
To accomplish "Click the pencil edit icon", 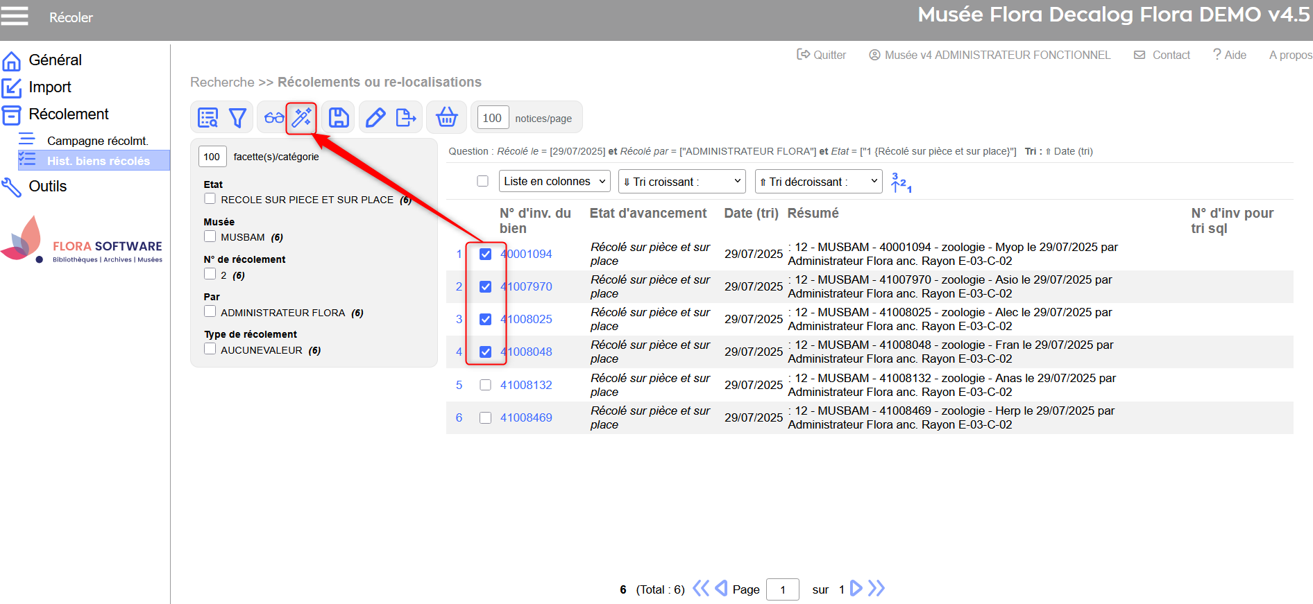I will tap(375, 118).
